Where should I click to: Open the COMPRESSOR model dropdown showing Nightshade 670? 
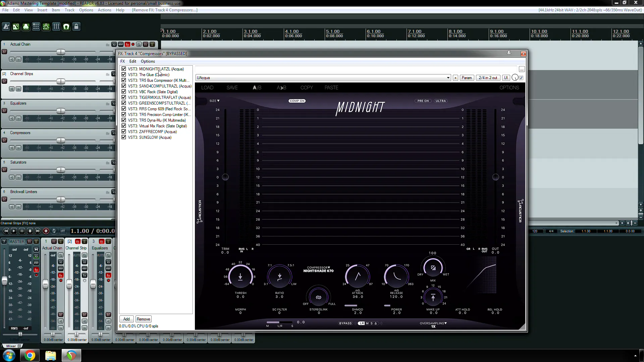click(x=318, y=269)
